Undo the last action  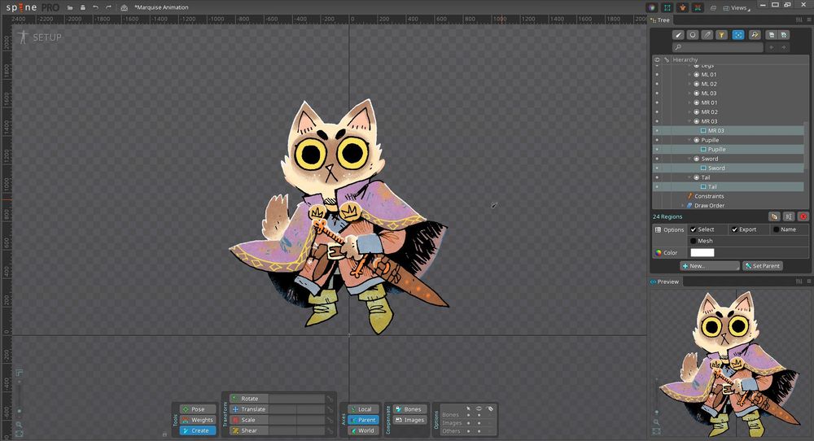(x=95, y=8)
